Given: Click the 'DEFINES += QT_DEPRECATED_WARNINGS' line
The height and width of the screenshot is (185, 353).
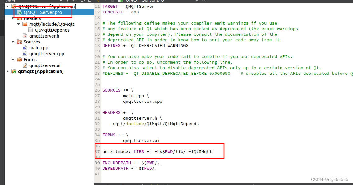Looking at the screenshot, I should (x=146, y=46).
